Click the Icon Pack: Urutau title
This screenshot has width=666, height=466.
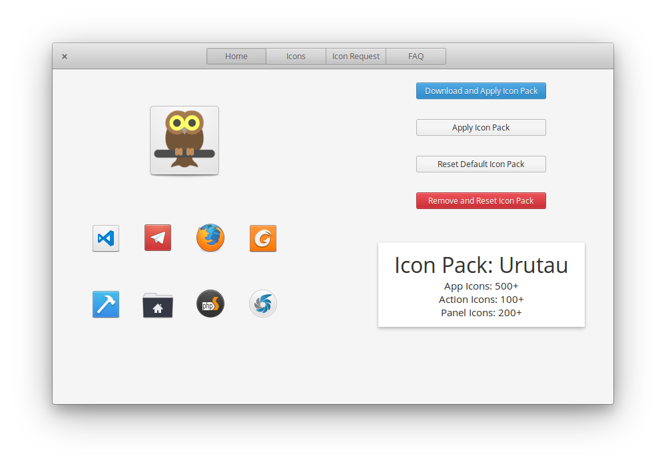pos(481,265)
